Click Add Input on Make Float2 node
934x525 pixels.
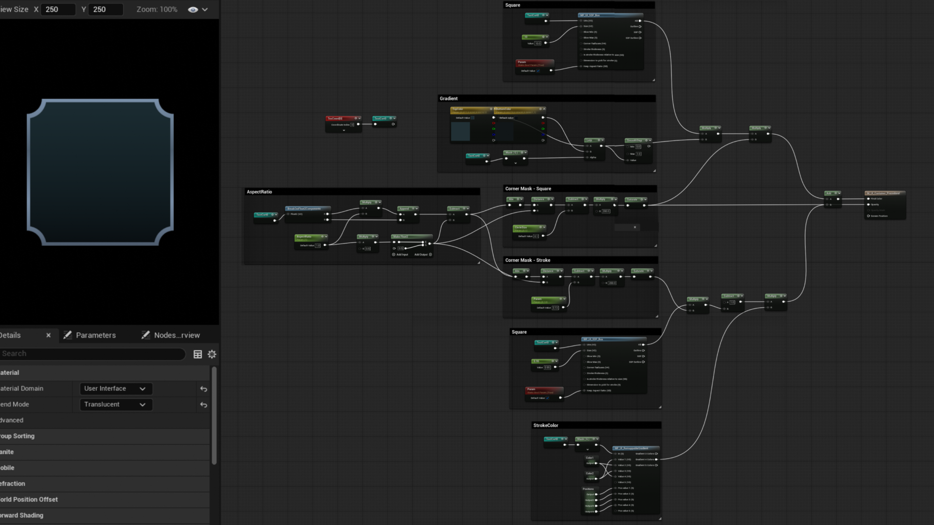point(400,255)
